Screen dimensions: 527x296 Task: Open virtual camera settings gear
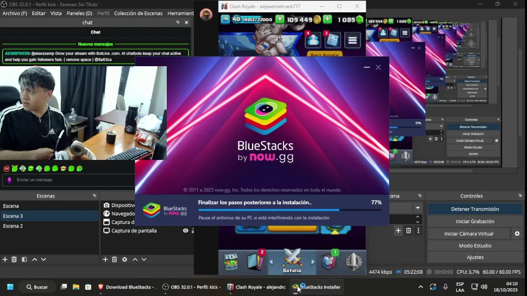[x=517, y=234]
